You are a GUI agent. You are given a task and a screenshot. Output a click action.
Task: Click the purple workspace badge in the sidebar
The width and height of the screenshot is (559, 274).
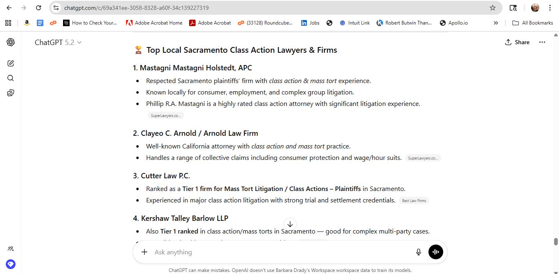pyautogui.click(x=11, y=264)
